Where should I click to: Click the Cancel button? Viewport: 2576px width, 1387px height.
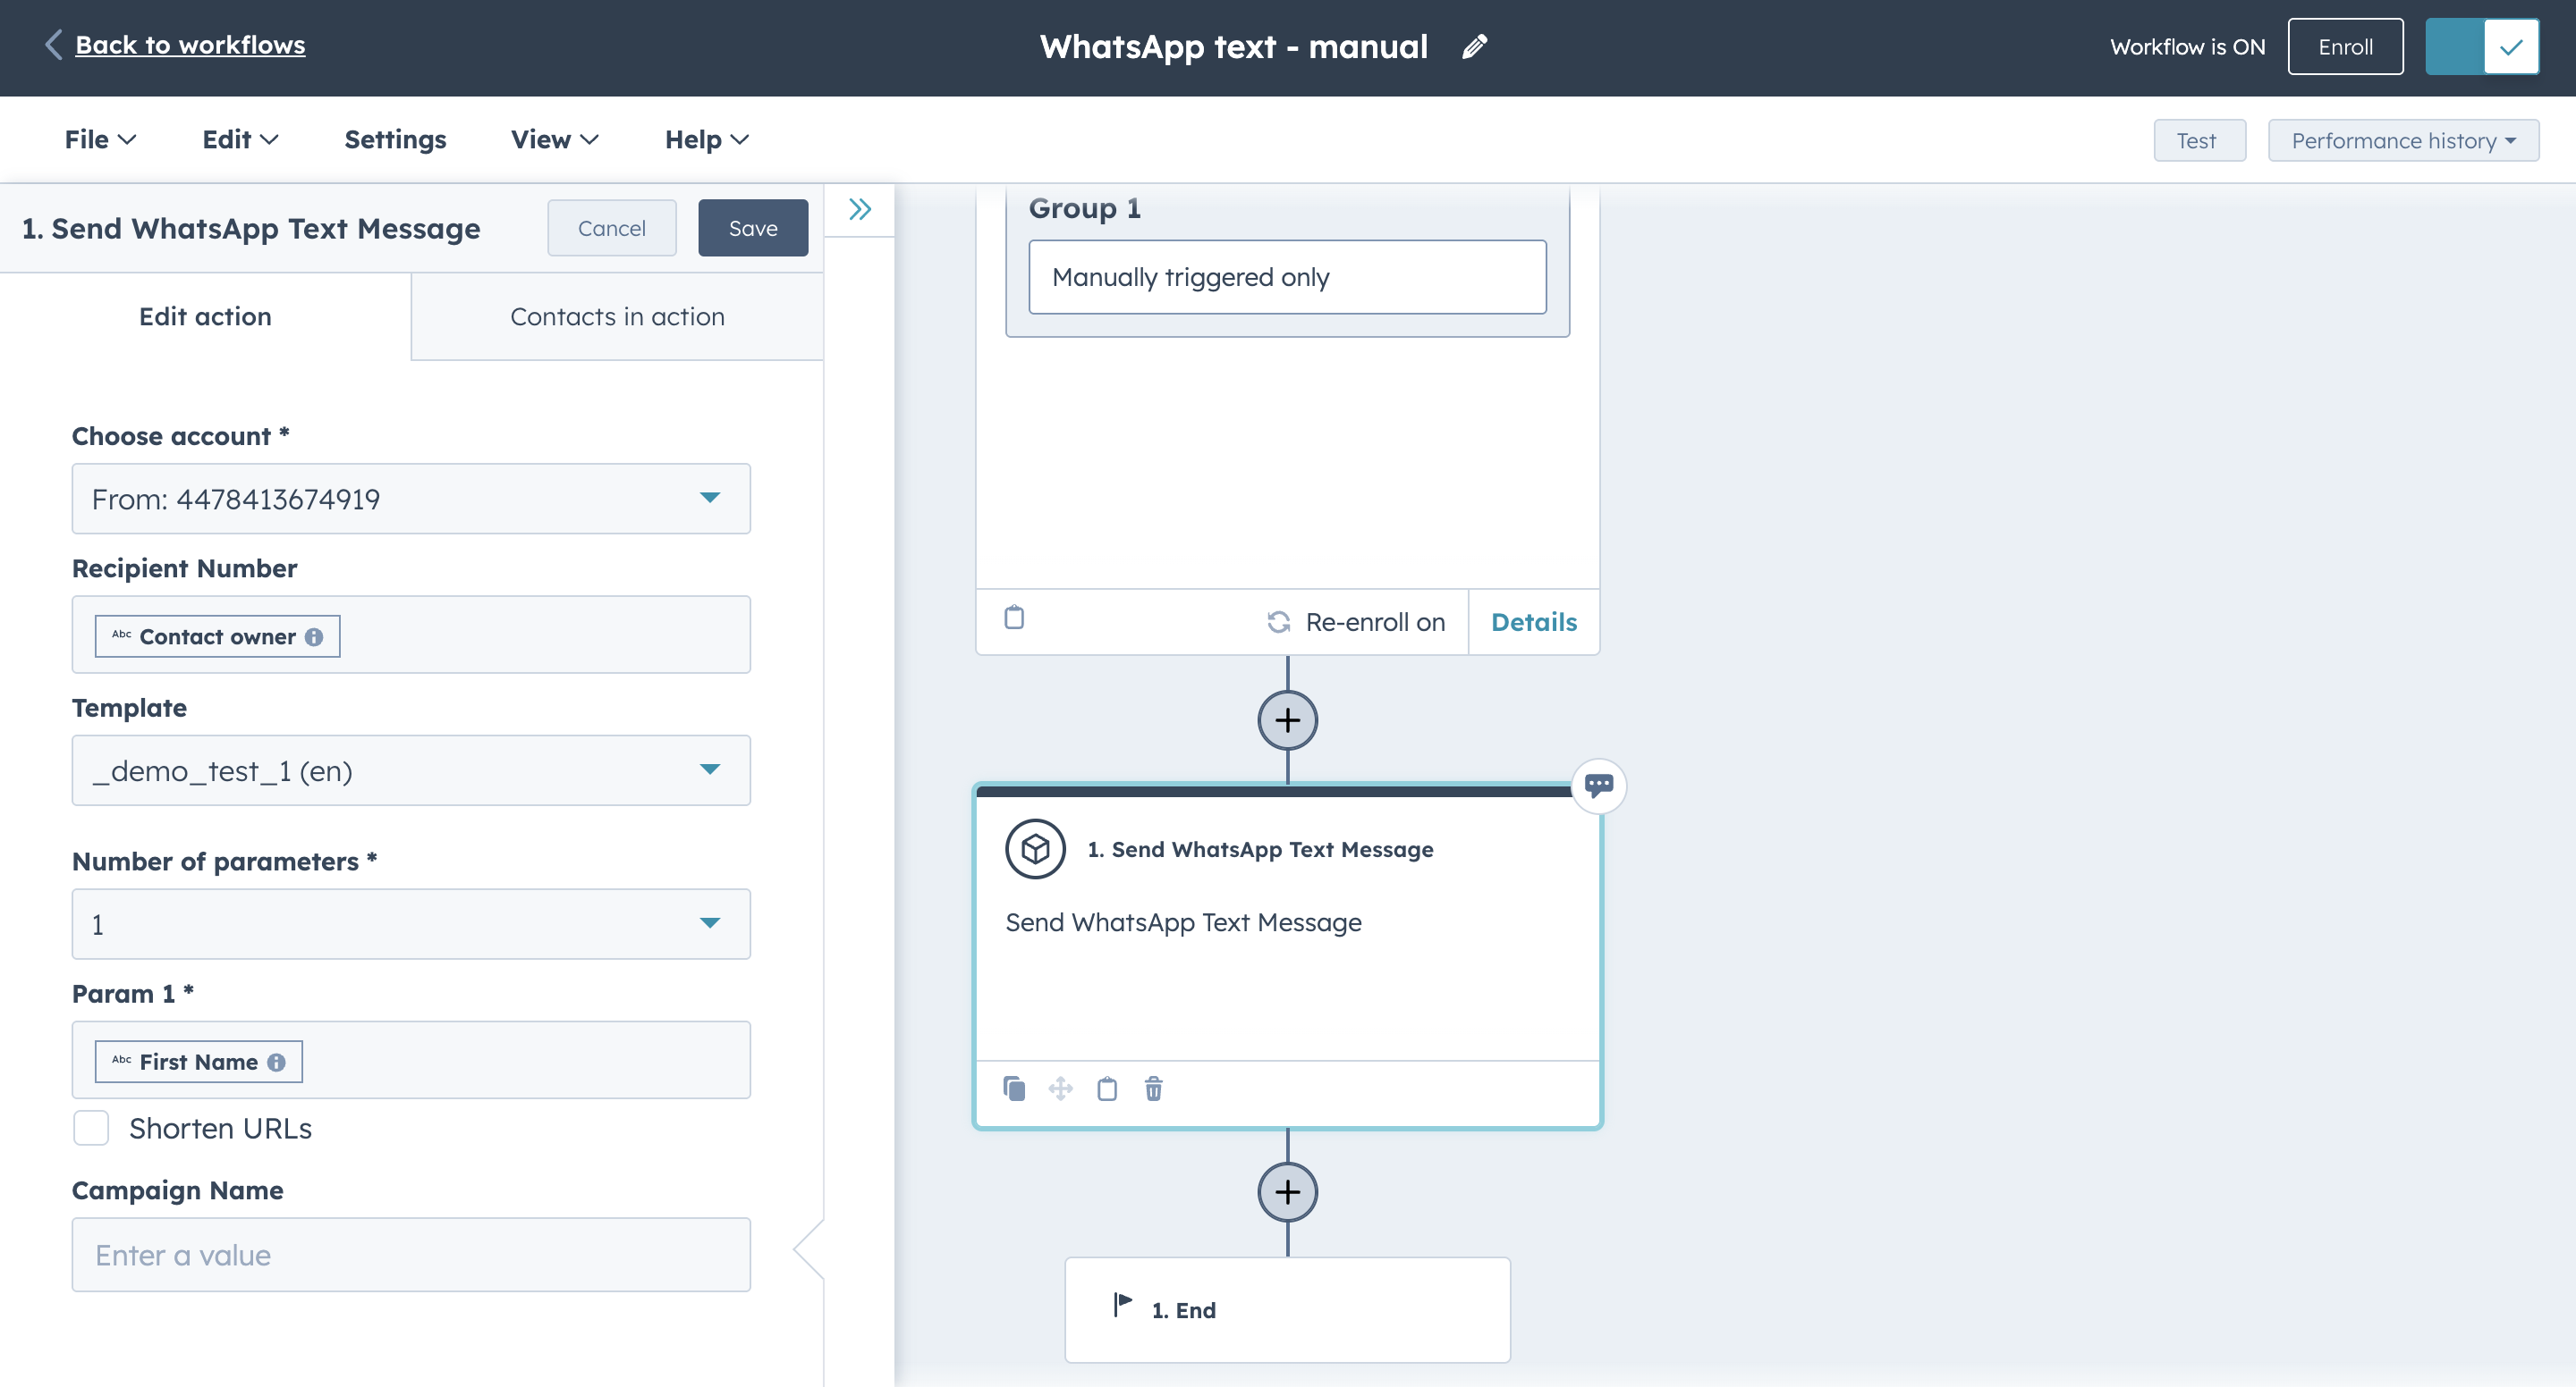pos(612,228)
